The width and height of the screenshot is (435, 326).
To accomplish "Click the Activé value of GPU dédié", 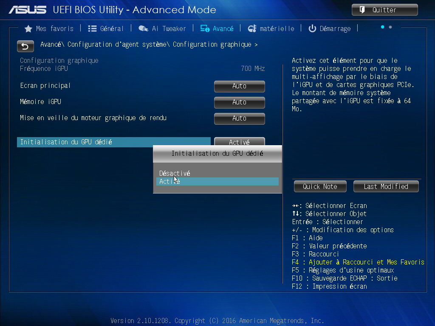I will 240,141.
